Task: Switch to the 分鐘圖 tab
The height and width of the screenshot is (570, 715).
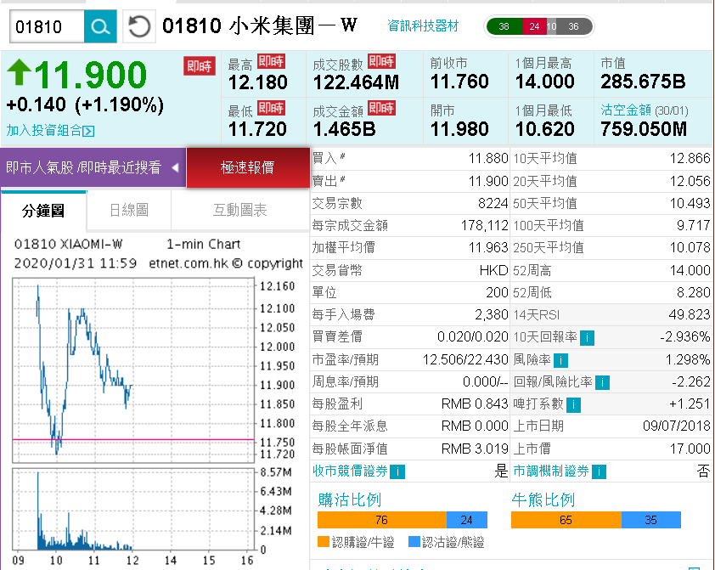Action: 43,211
